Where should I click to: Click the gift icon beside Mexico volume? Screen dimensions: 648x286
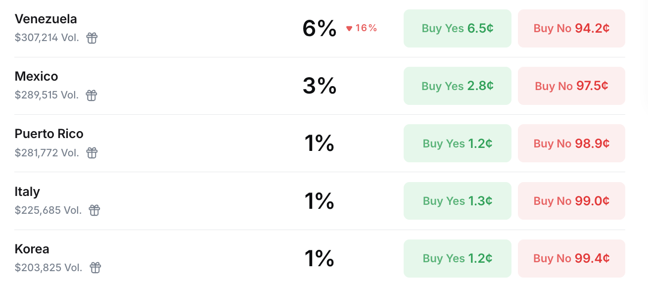[x=92, y=95]
